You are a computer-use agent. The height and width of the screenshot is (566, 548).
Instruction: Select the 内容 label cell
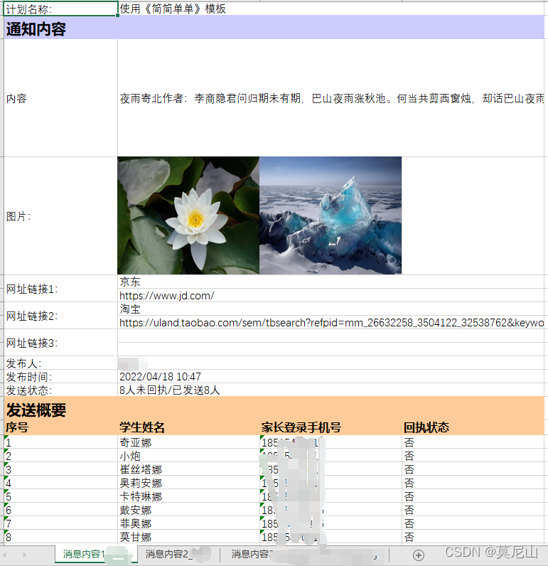(x=60, y=98)
